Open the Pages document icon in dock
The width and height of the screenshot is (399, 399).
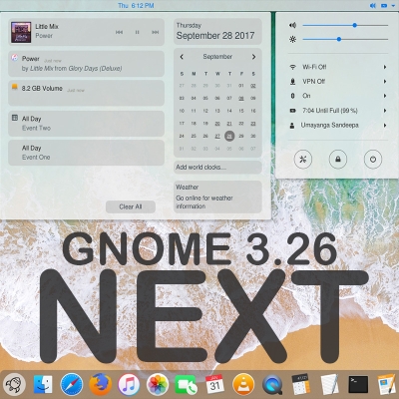[x=387, y=385]
